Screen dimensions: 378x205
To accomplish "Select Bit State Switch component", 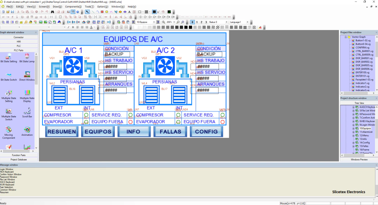I will (x=9, y=76).
